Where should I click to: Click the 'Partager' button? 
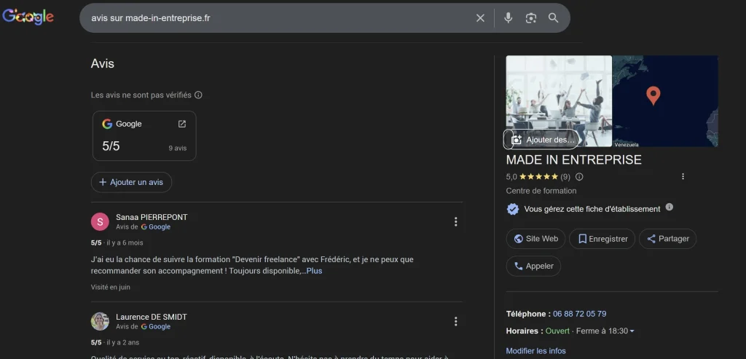point(667,239)
